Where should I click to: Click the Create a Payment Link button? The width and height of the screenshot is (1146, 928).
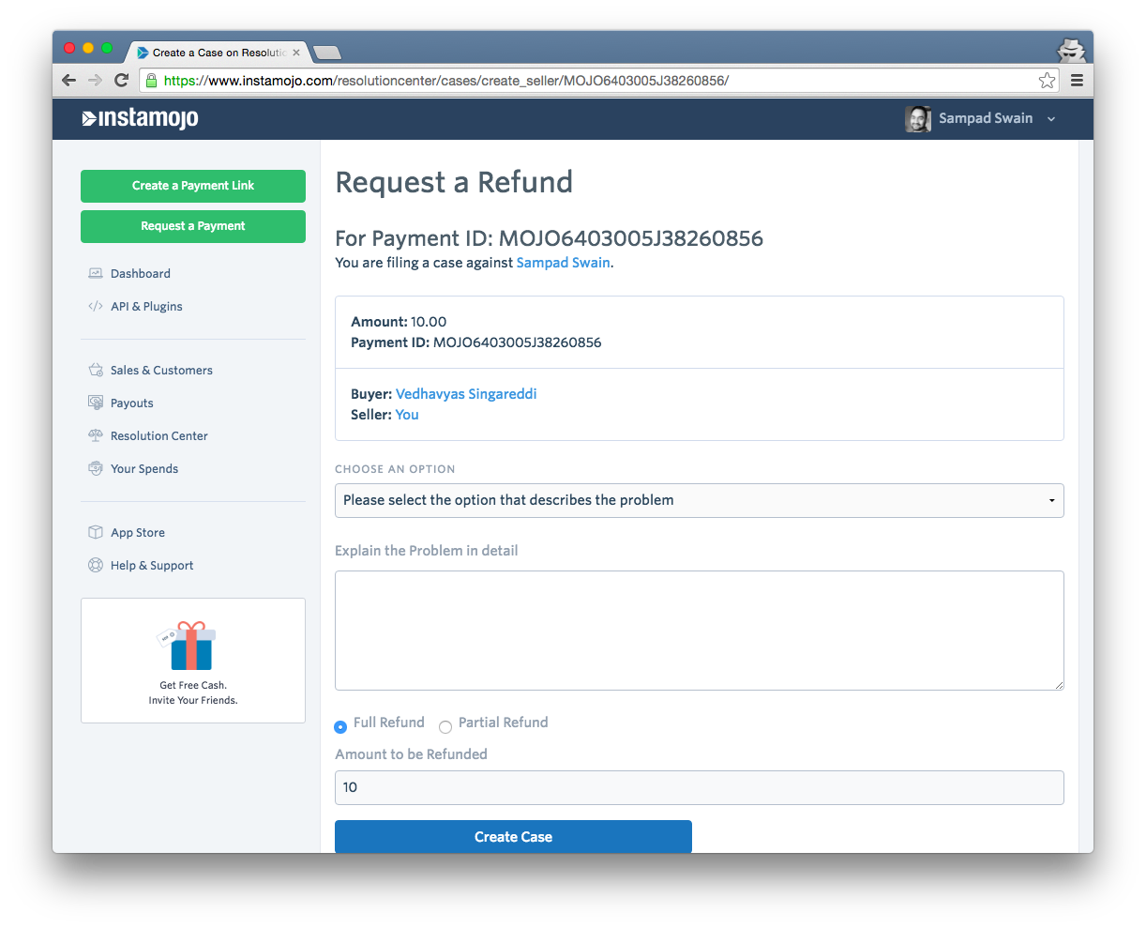click(193, 186)
